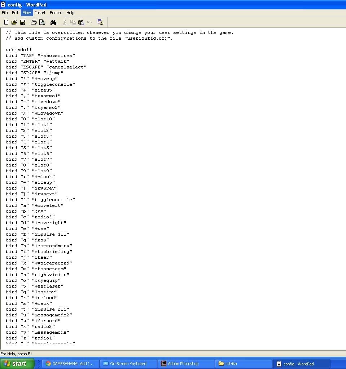Open the Help menu
The width and height of the screenshot is (346, 369).
pyautogui.click(x=70, y=13)
